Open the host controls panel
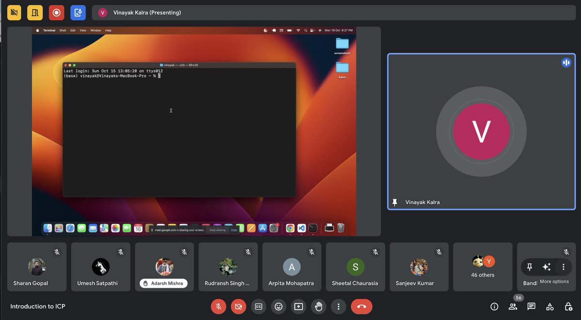The image size is (581, 320). point(567,306)
